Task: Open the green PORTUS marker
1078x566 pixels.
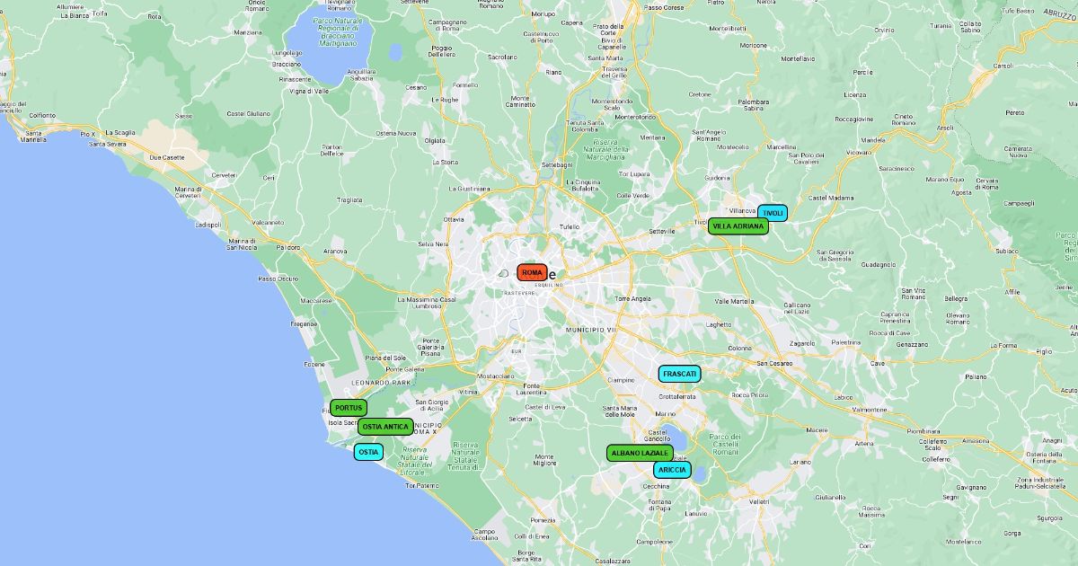Action: pyautogui.click(x=349, y=408)
